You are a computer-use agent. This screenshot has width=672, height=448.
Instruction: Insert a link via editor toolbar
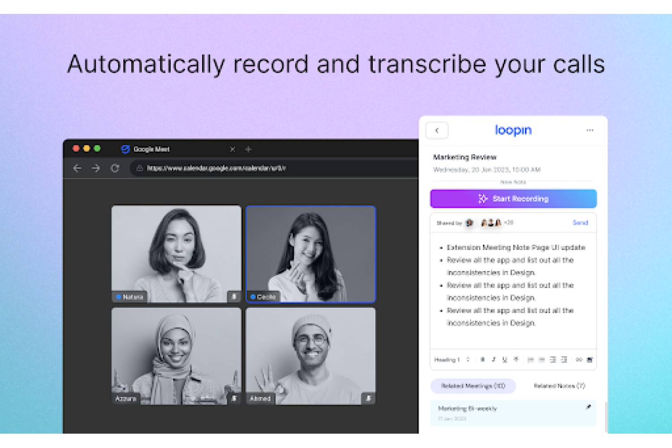(x=579, y=360)
